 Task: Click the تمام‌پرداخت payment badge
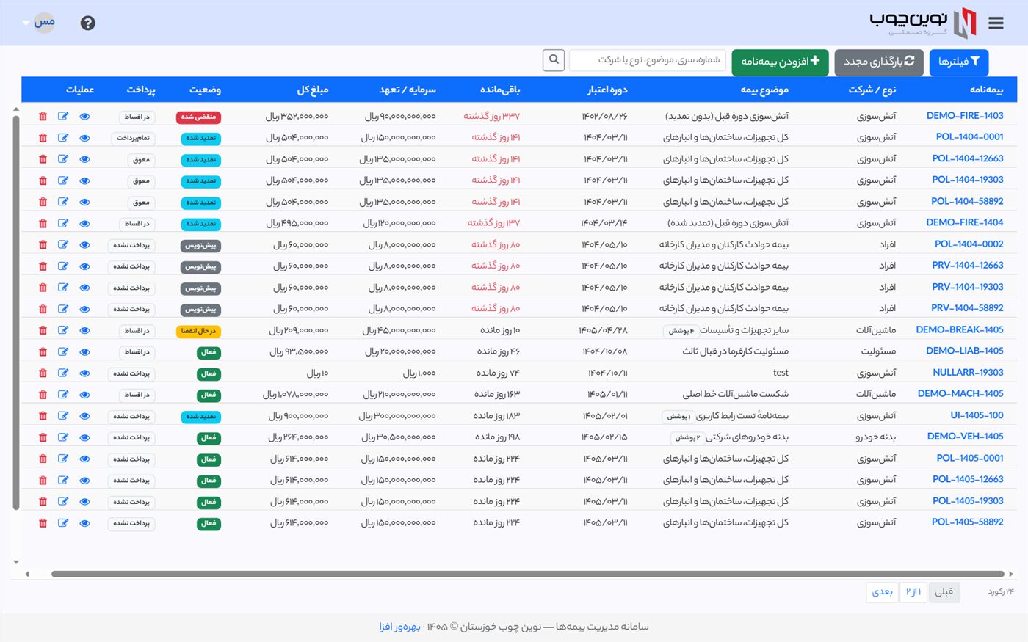tap(133, 138)
